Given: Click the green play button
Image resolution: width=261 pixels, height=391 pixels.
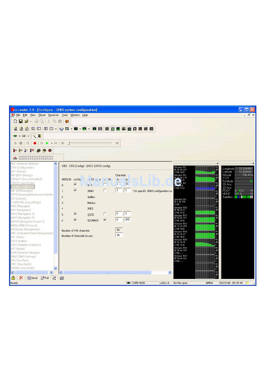Looking at the screenshot, I should [x=47, y=143].
